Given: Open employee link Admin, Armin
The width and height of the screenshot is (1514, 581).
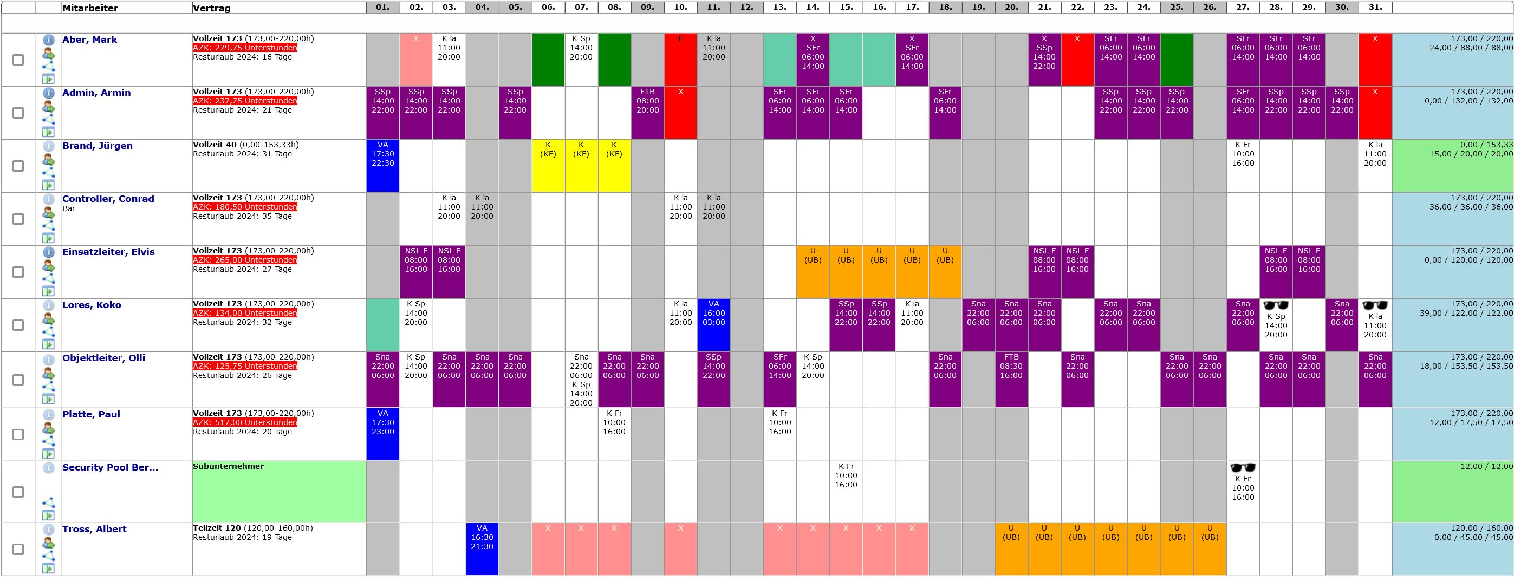Looking at the screenshot, I should click(97, 93).
